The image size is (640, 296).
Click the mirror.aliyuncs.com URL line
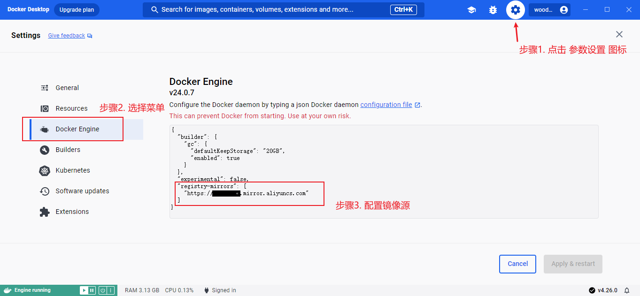tap(246, 193)
